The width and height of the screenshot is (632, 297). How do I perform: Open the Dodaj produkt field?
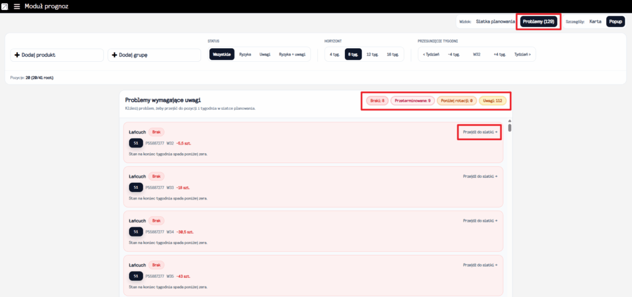tap(57, 55)
